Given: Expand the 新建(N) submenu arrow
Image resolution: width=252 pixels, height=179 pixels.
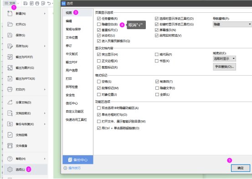Looking at the screenshot, I should click(x=45, y=14).
